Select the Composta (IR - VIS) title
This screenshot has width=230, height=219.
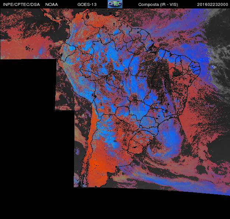point(157,4)
